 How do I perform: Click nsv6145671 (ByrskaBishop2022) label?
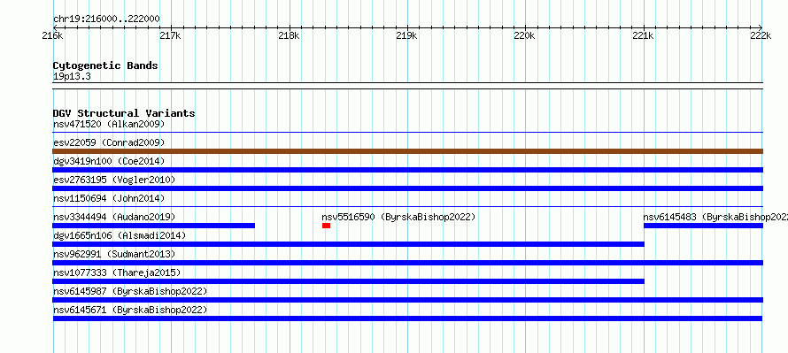coord(129,310)
